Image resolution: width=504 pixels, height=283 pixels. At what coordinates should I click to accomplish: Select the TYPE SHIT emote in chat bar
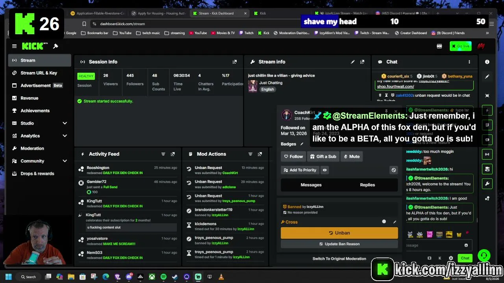point(430,235)
